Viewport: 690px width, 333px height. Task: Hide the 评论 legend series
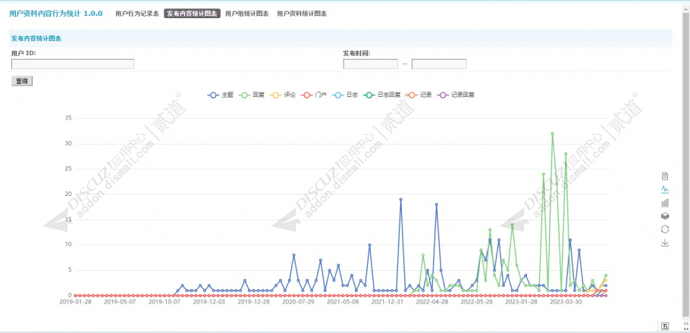click(283, 95)
